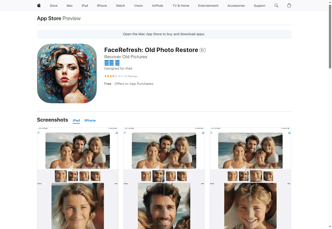Click the blue rating bars icon below the subtitle

112,63
